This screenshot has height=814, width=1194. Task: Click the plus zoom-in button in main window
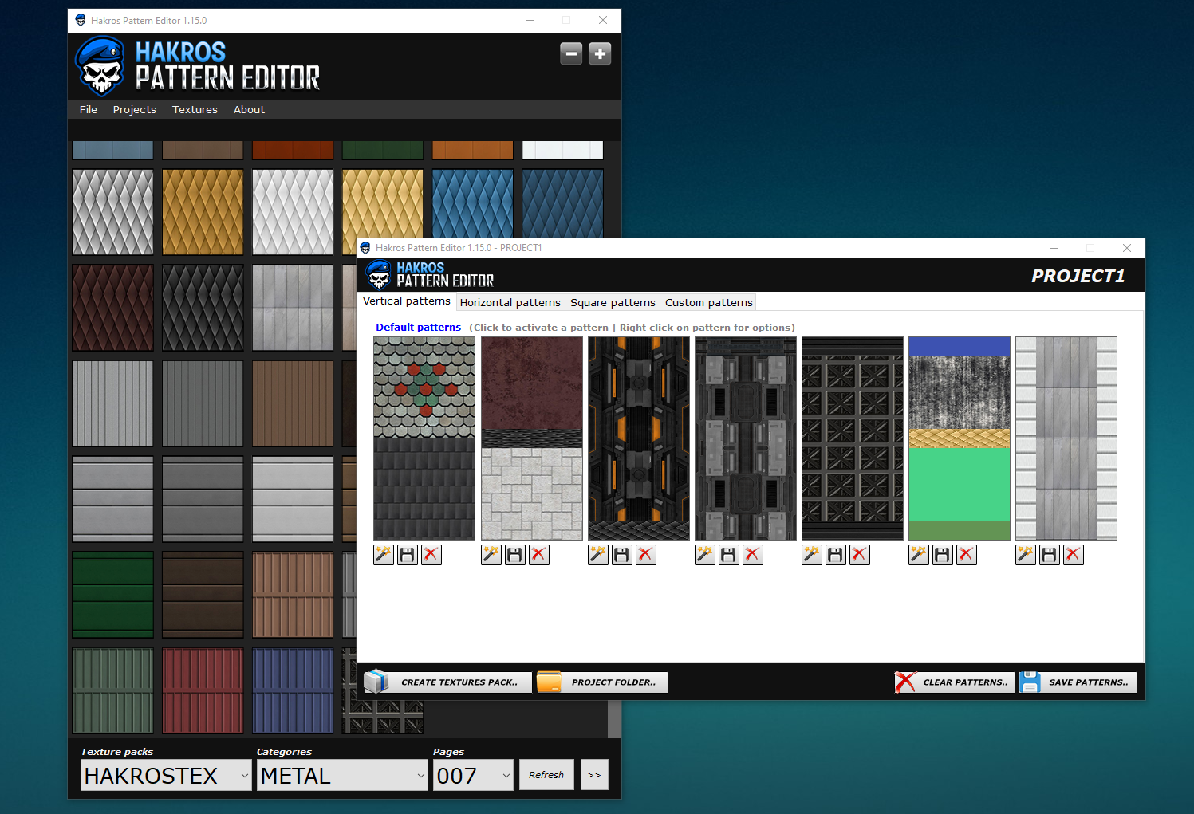pos(600,53)
